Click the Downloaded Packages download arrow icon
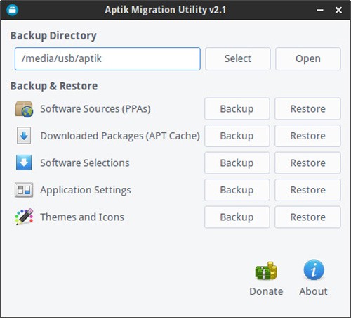The height and width of the screenshot is (318, 351). 24,136
